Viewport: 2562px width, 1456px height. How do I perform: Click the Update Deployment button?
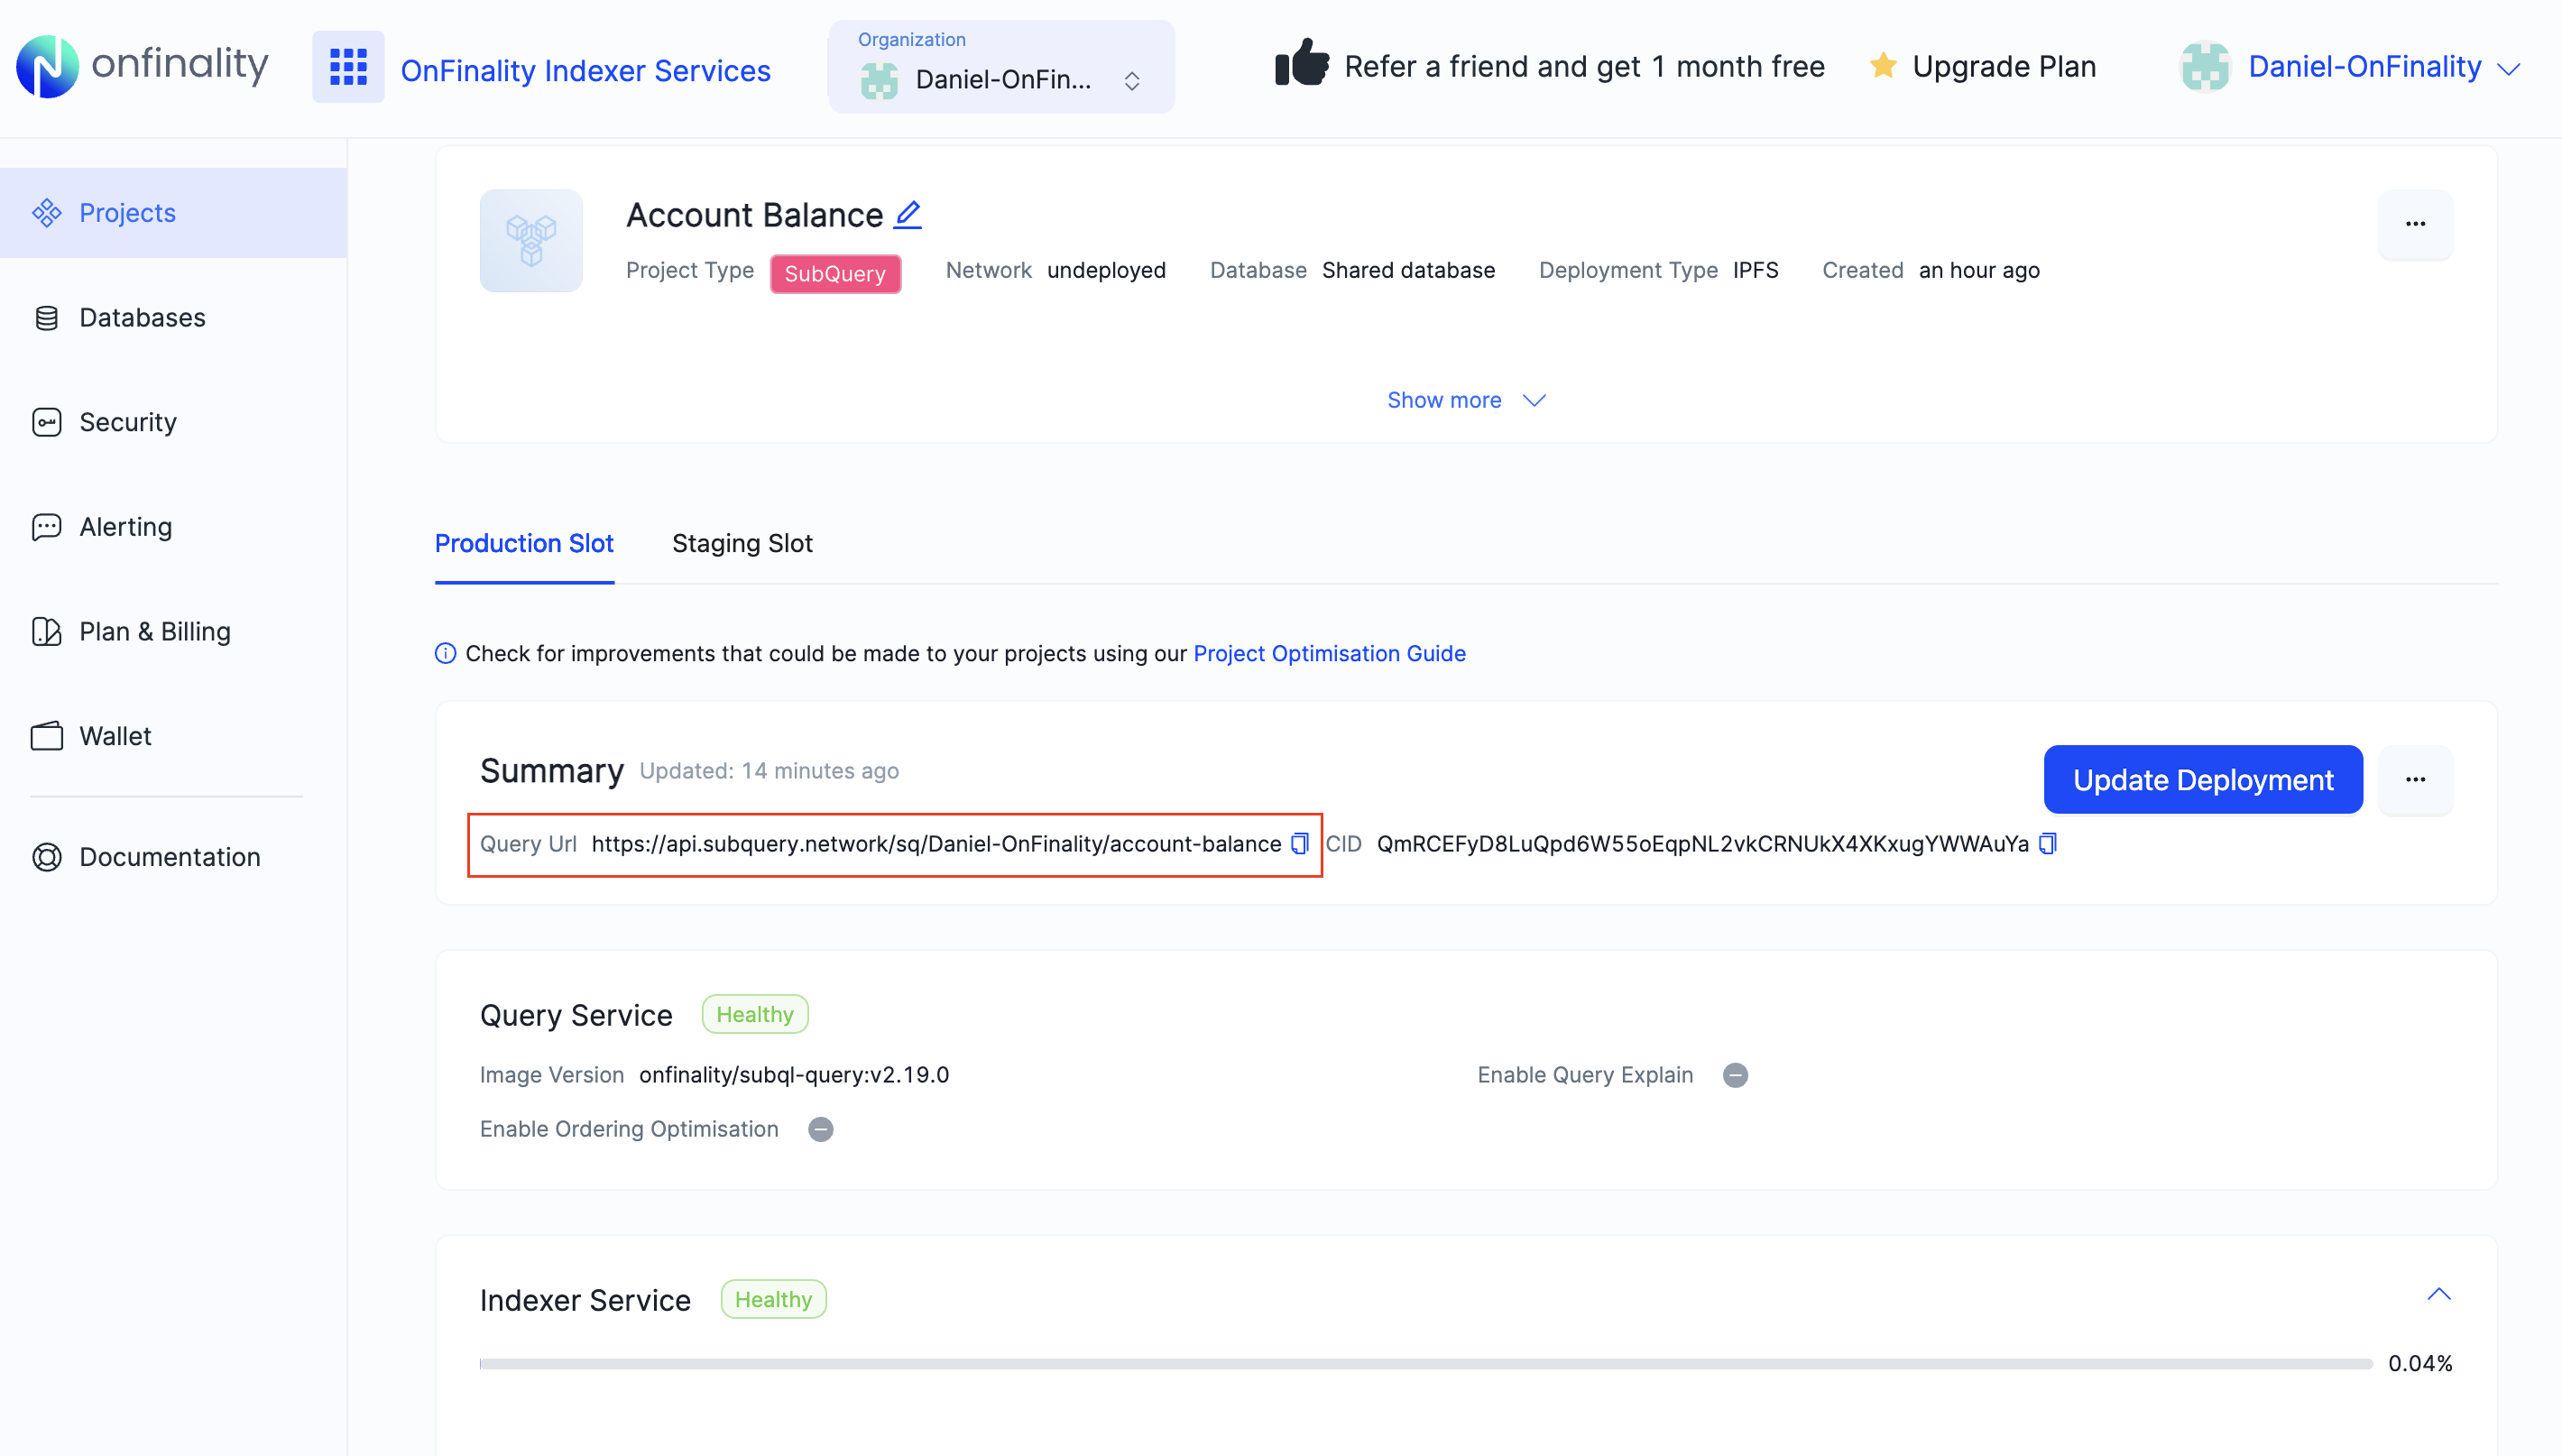(2202, 780)
